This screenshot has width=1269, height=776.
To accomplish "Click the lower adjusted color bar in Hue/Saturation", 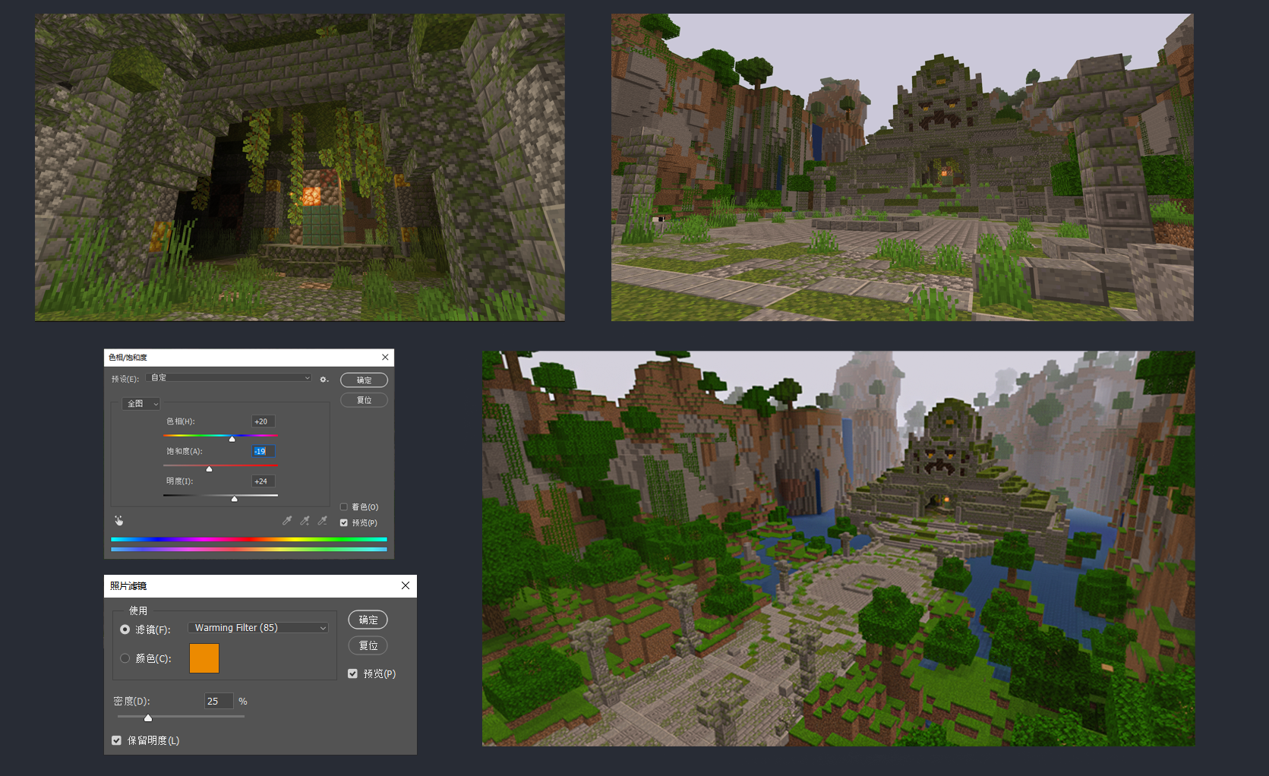I will click(x=249, y=549).
